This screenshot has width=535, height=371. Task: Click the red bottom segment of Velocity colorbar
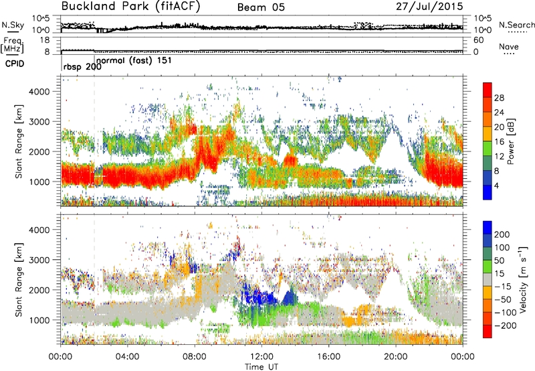488,331
